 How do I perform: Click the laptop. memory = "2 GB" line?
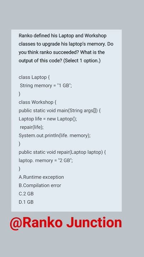pos(46,161)
